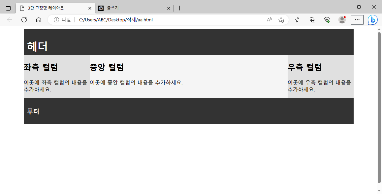Switch to the 글쓰기 tab
The width and height of the screenshot is (382, 194).
click(x=135, y=8)
